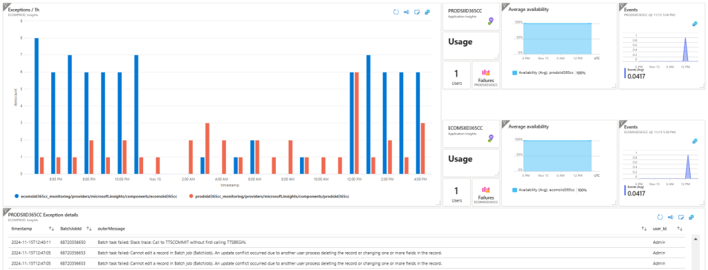Click the user_Id column header

coord(660,229)
